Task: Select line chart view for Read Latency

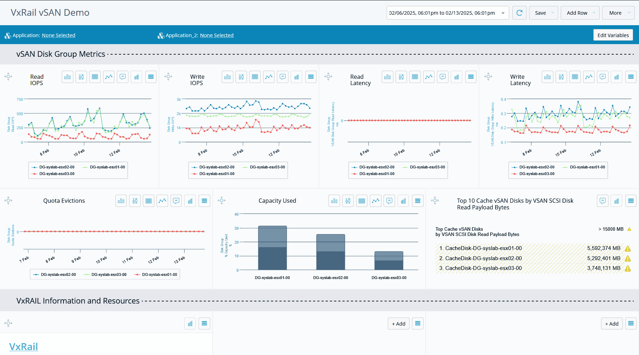Action: pos(429,77)
